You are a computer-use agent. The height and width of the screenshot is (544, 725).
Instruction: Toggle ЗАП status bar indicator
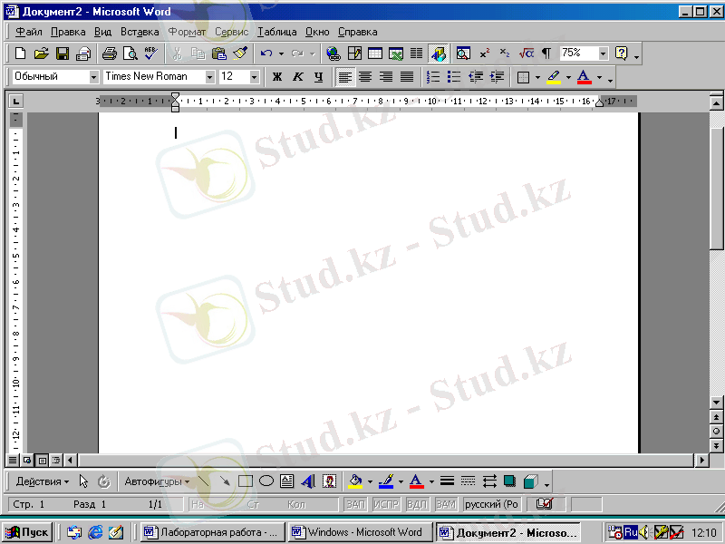[x=355, y=504]
